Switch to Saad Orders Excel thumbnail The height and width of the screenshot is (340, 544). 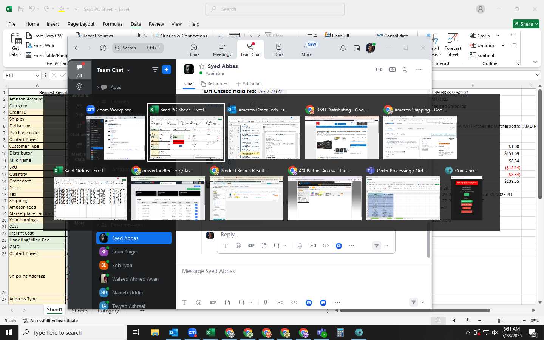pyautogui.click(x=90, y=193)
